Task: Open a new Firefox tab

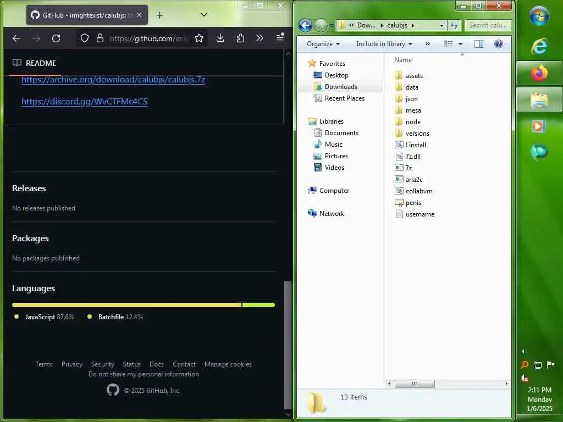Action: [160, 15]
